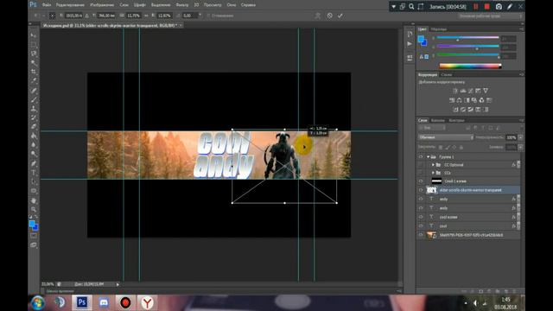Image resolution: width=553 pixels, height=311 pixels.
Task: Pause recording with the red pause button
Action: click(476, 6)
